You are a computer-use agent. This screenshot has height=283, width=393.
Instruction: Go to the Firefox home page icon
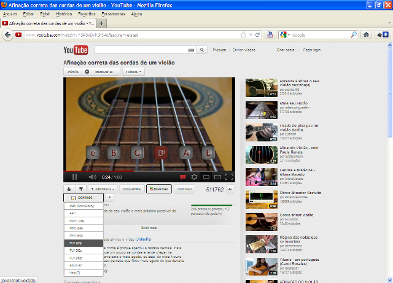pyautogui.click(x=366, y=34)
